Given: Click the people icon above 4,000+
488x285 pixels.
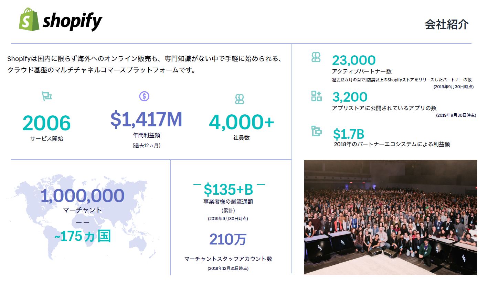Looking at the screenshot, I should tap(240, 99).
